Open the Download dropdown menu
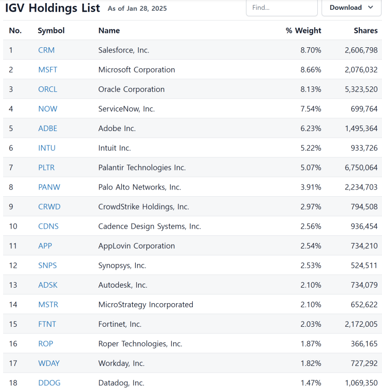The image size is (382, 391). 352,8
